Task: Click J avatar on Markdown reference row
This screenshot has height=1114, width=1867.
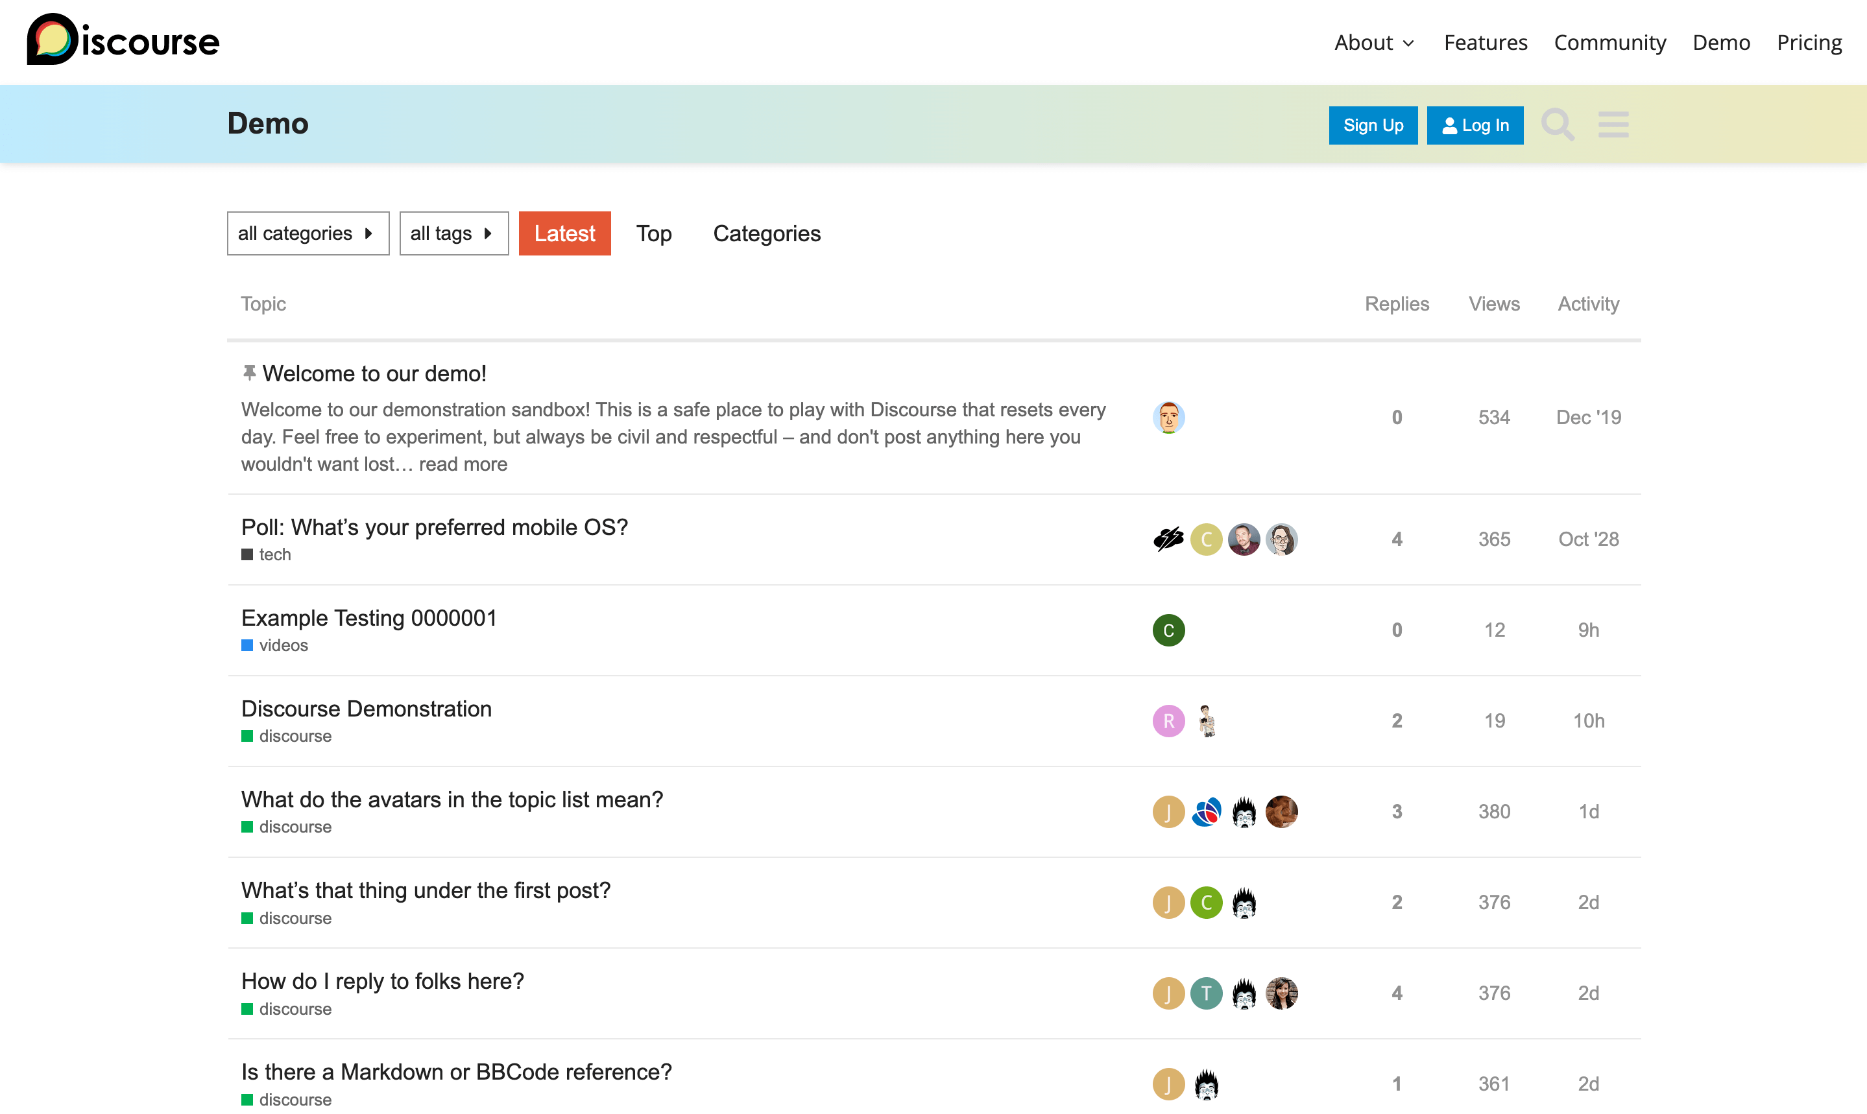Action: coord(1168,1084)
